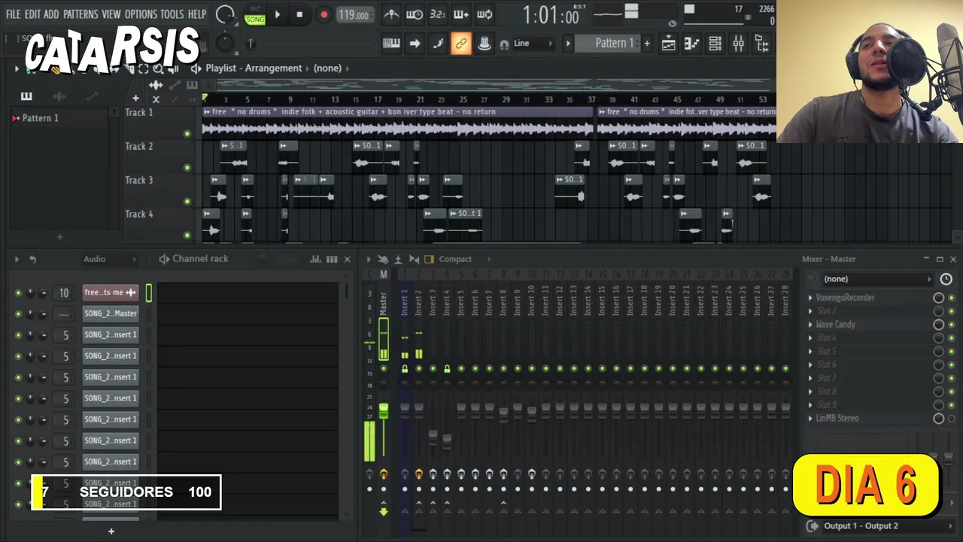
Task: Click the mixer layout view icon beside Compact
Action: pos(429,259)
